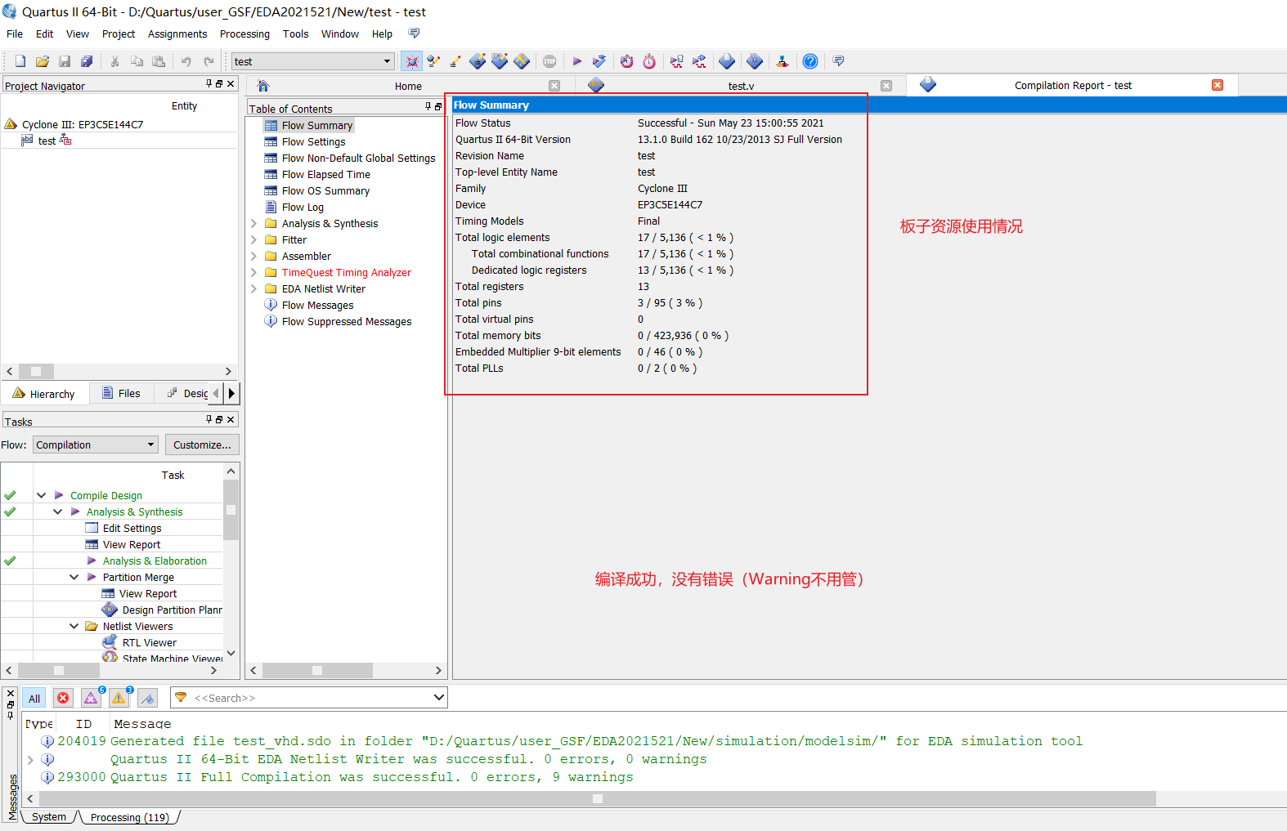
Task: Click the highlighted Project Navigator toggle icon
Action: pos(412,61)
